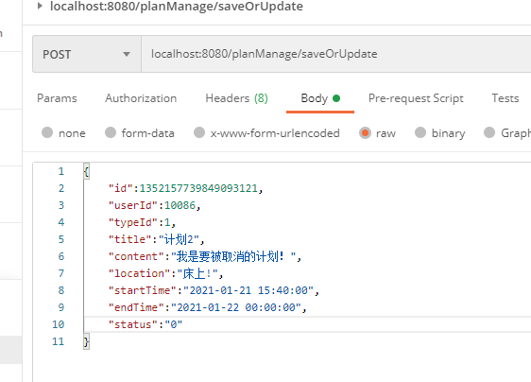Click line number 10 in the gutter
The image size is (531, 382).
(x=58, y=324)
